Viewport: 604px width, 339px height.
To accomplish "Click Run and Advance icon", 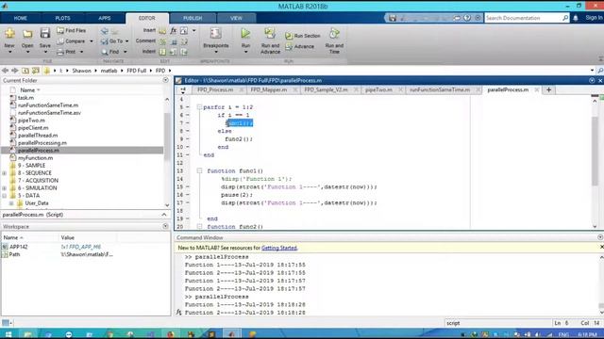I will pos(270,34).
